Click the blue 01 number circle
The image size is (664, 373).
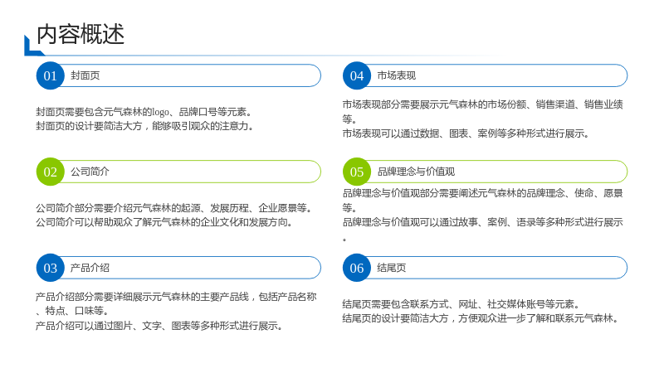[51, 75]
